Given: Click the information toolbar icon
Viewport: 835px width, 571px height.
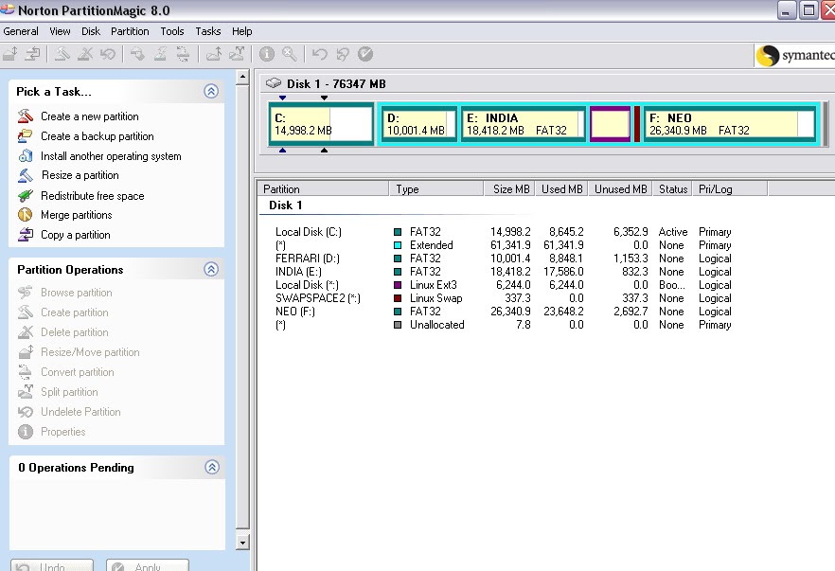Looking at the screenshot, I should click(x=266, y=54).
